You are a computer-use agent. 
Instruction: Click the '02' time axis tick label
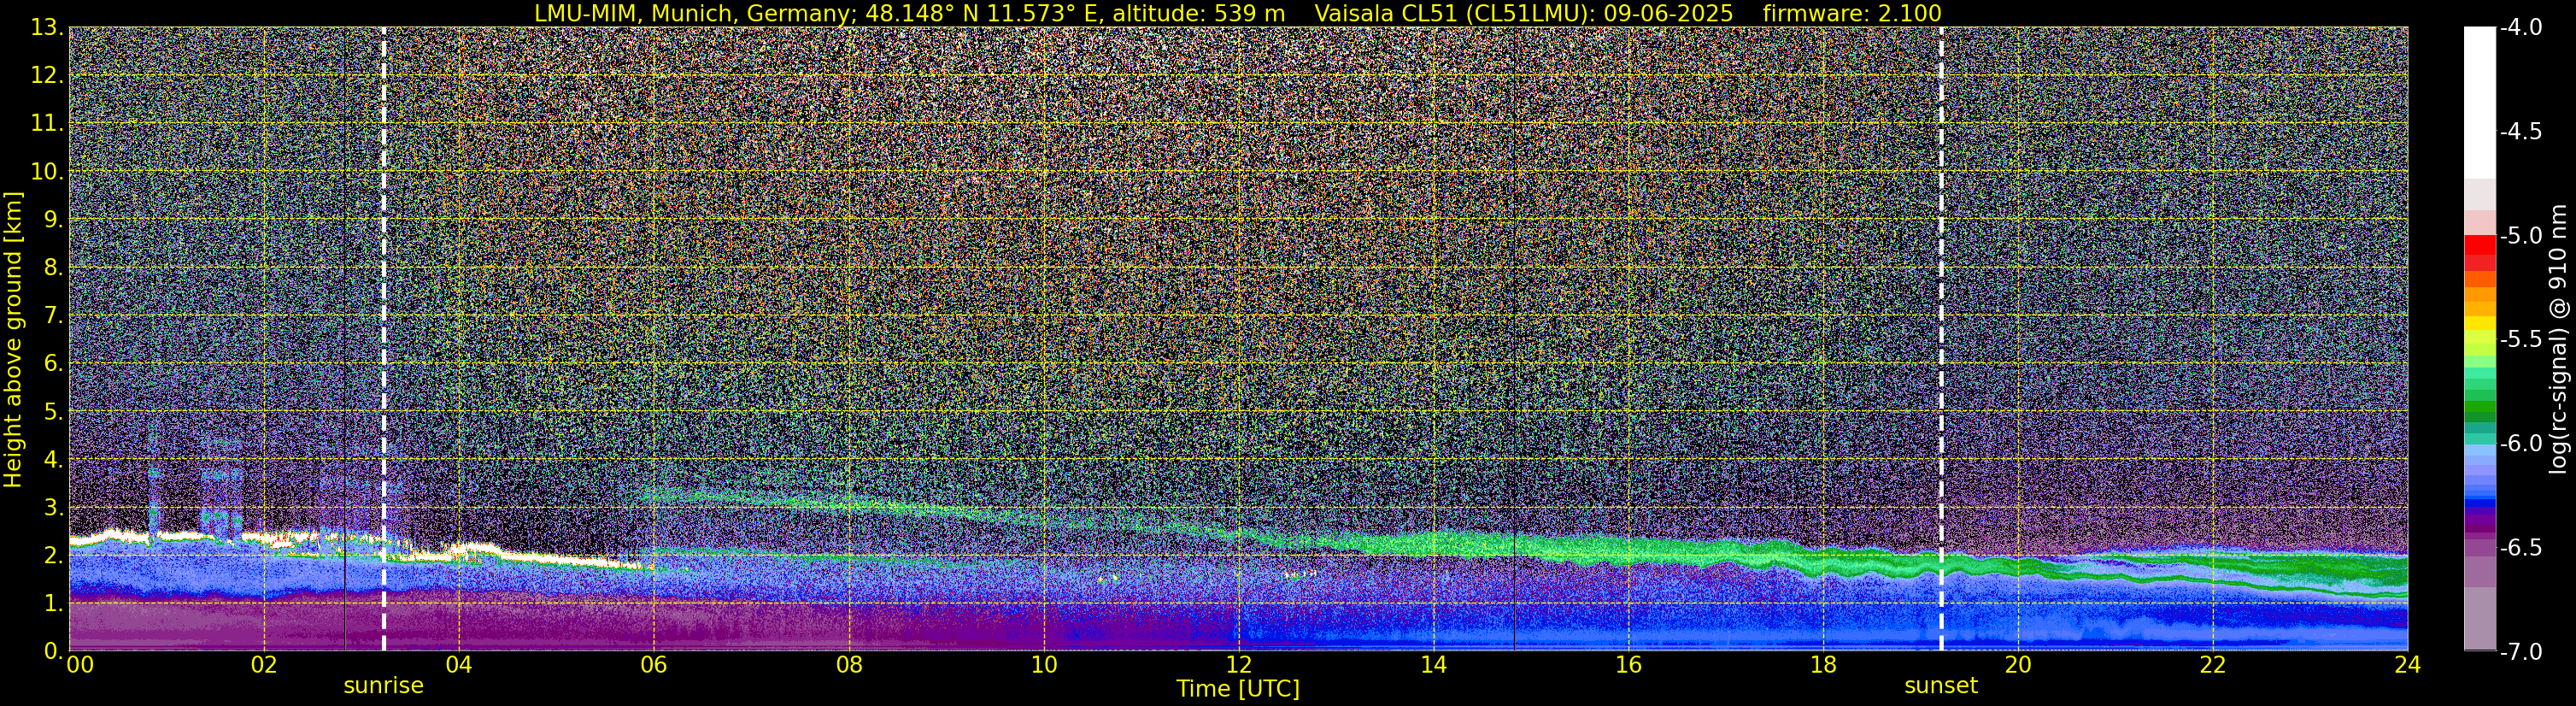tap(264, 665)
